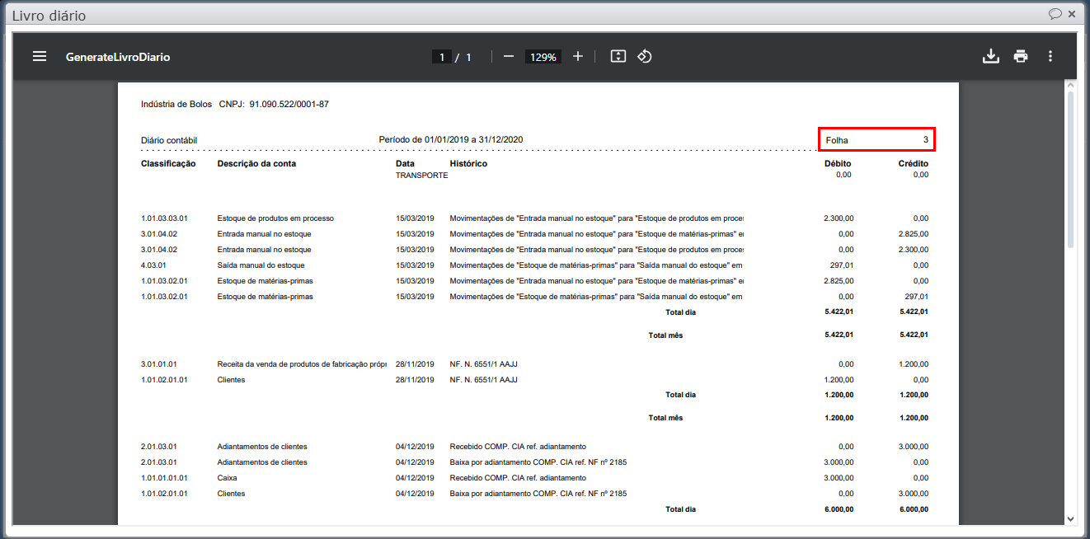This screenshot has width=1090, height=539.
Task: Click the Período de 01/01/2019 a 31/12/2020 text
Action: (450, 140)
